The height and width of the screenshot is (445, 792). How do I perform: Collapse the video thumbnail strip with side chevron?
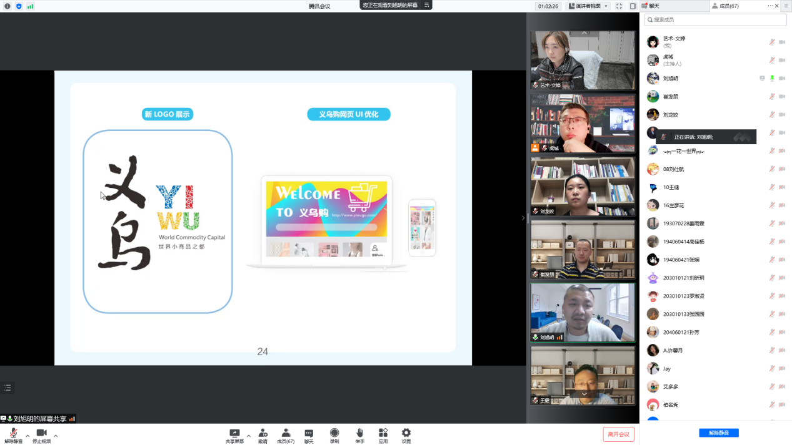(523, 218)
